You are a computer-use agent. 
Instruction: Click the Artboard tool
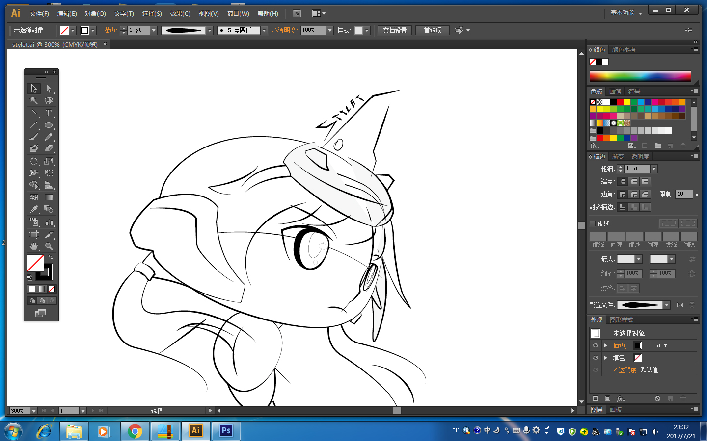[33, 235]
